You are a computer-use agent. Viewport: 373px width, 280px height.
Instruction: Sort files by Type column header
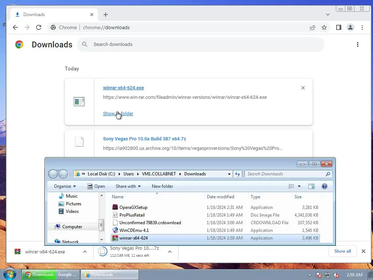click(270, 197)
